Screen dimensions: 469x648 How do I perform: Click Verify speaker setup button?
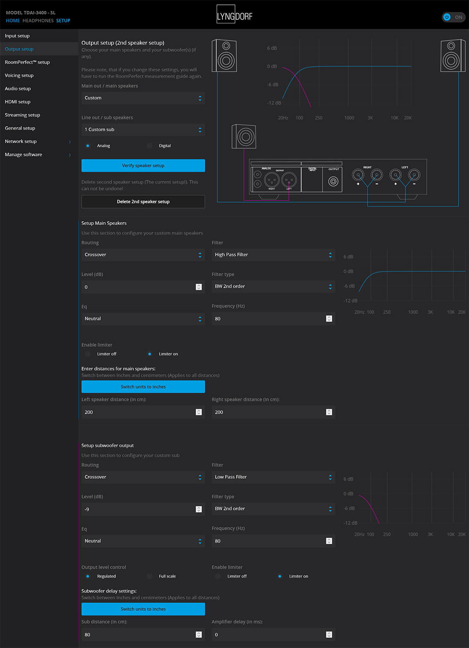point(143,166)
